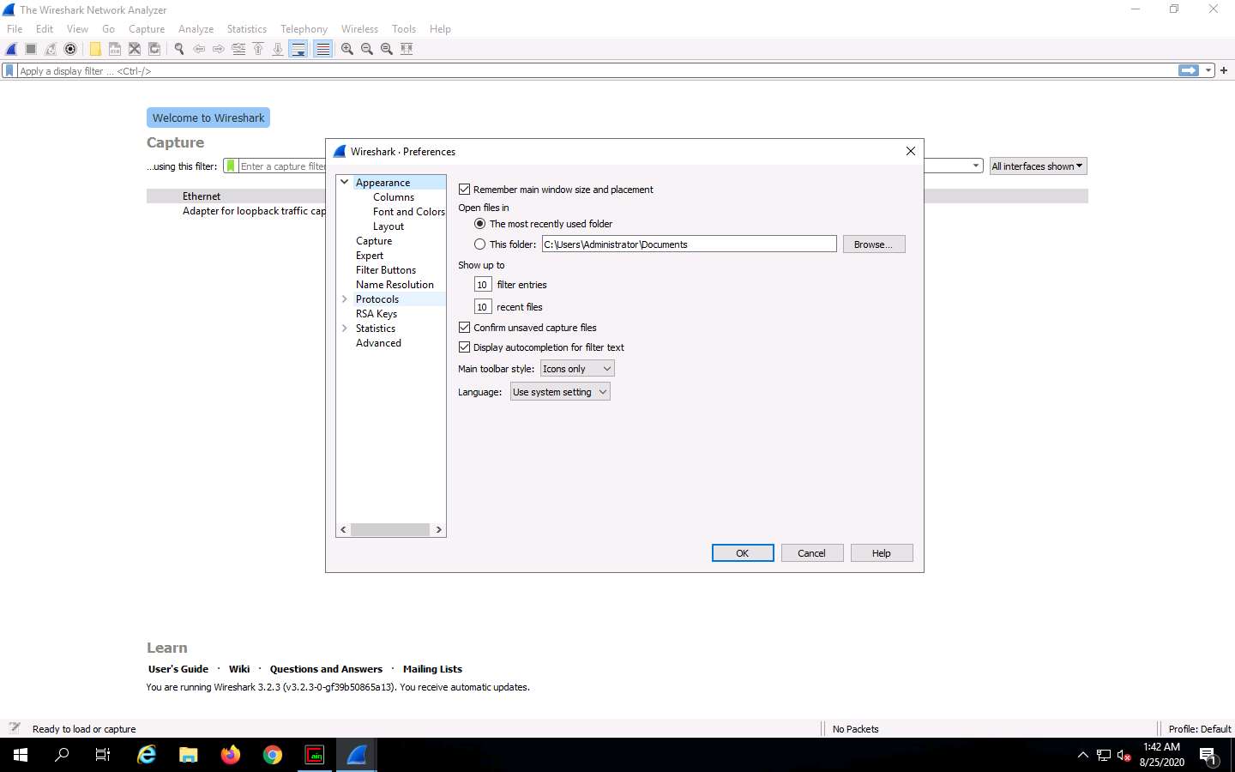Click the restart capture icon

(51, 49)
